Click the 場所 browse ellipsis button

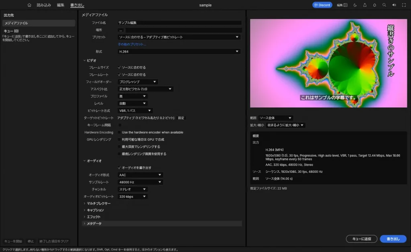tap(121, 30)
